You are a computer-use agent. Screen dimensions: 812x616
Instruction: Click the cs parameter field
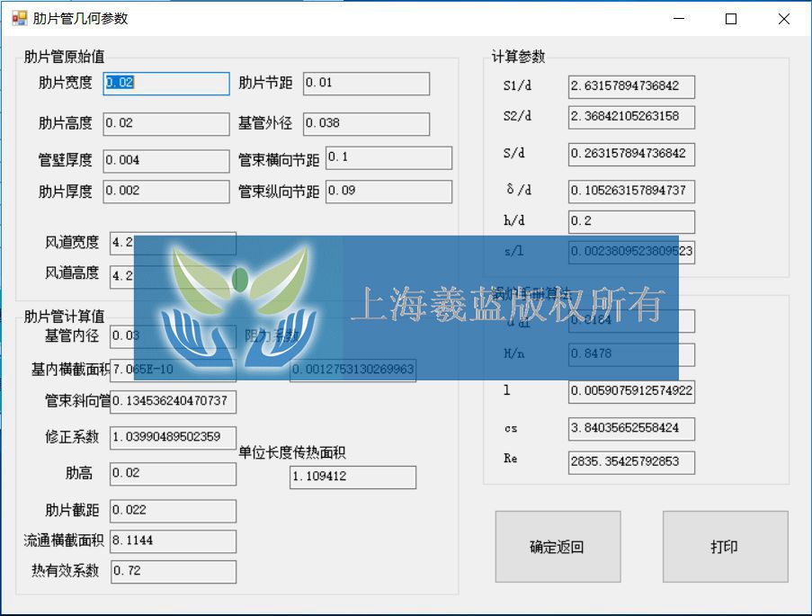pos(631,429)
